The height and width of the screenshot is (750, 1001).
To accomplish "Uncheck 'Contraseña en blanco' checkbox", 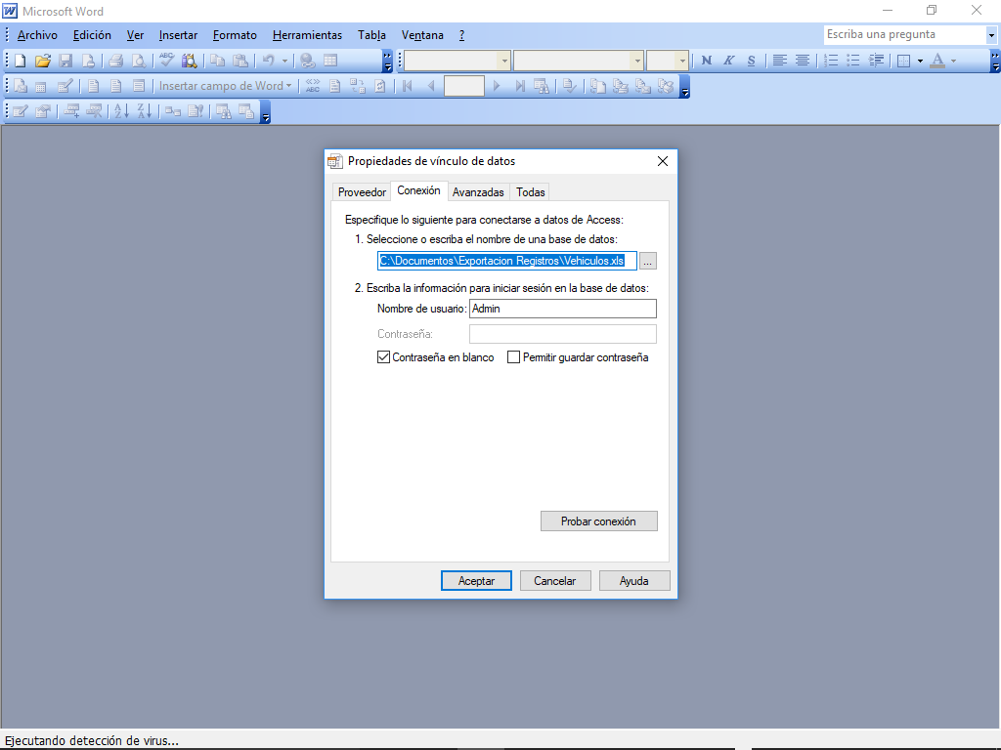I will click(383, 357).
